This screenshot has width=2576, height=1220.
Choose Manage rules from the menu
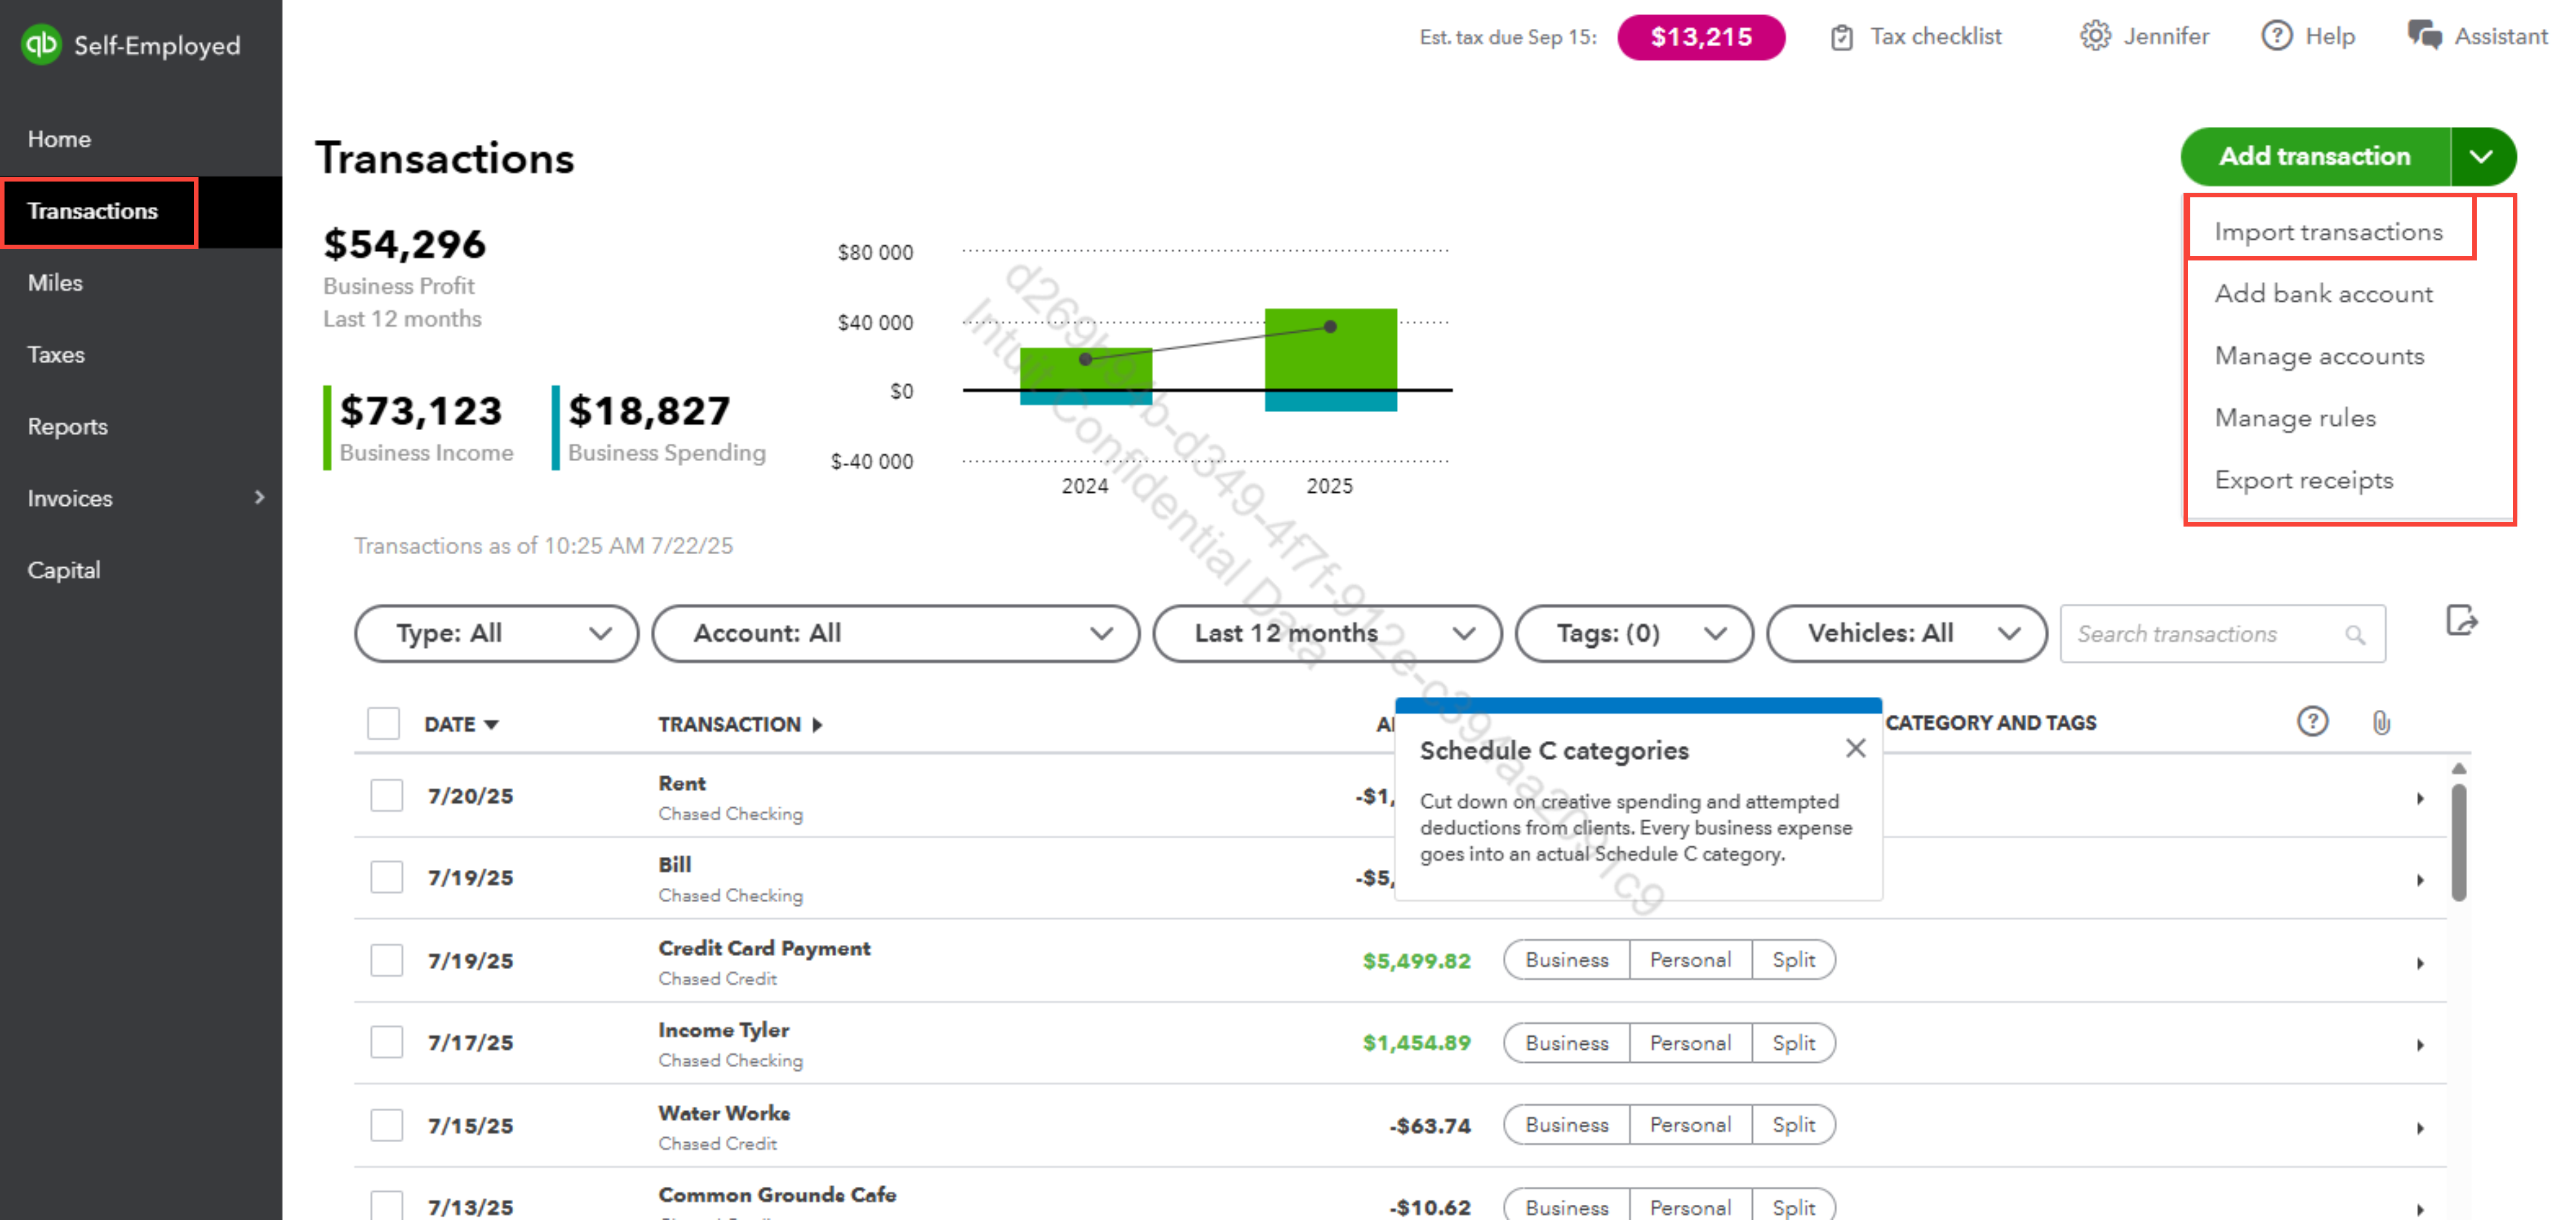2295,418
